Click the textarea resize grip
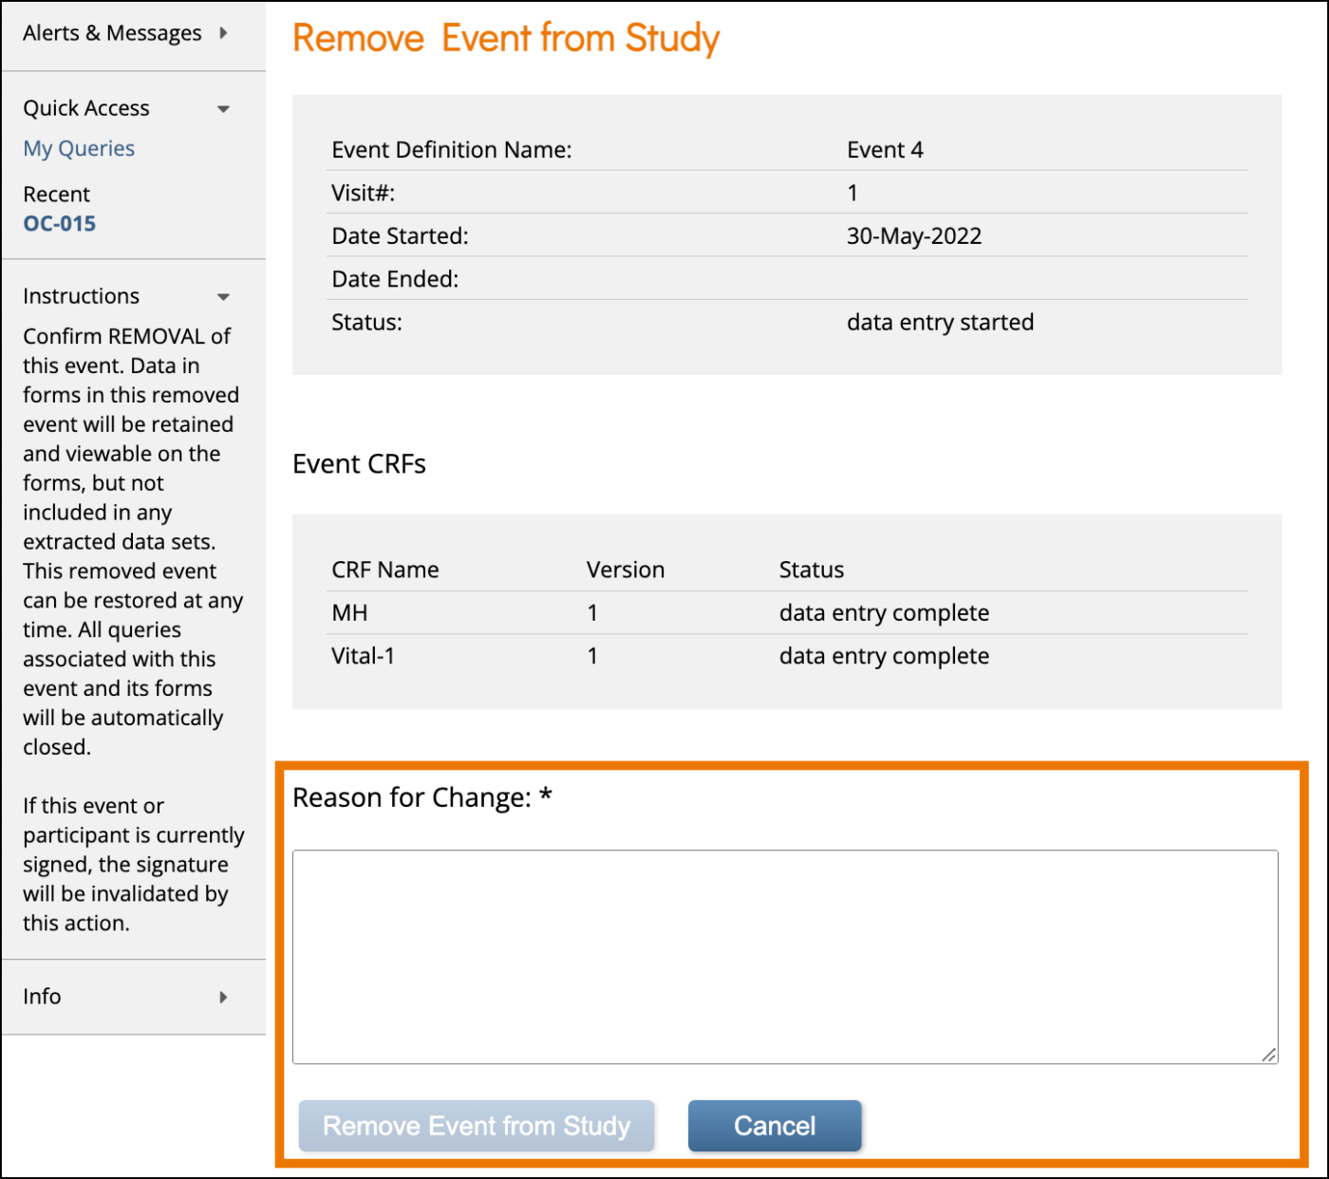 (1270, 1054)
